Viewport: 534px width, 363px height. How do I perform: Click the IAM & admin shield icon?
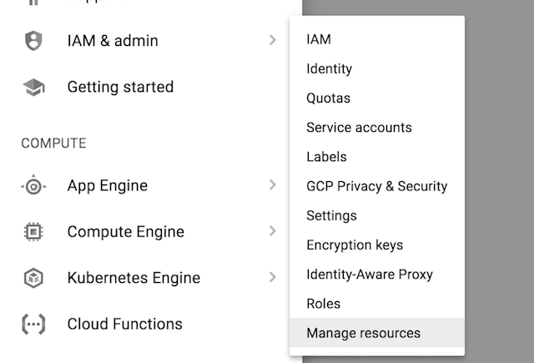pyautogui.click(x=33, y=41)
